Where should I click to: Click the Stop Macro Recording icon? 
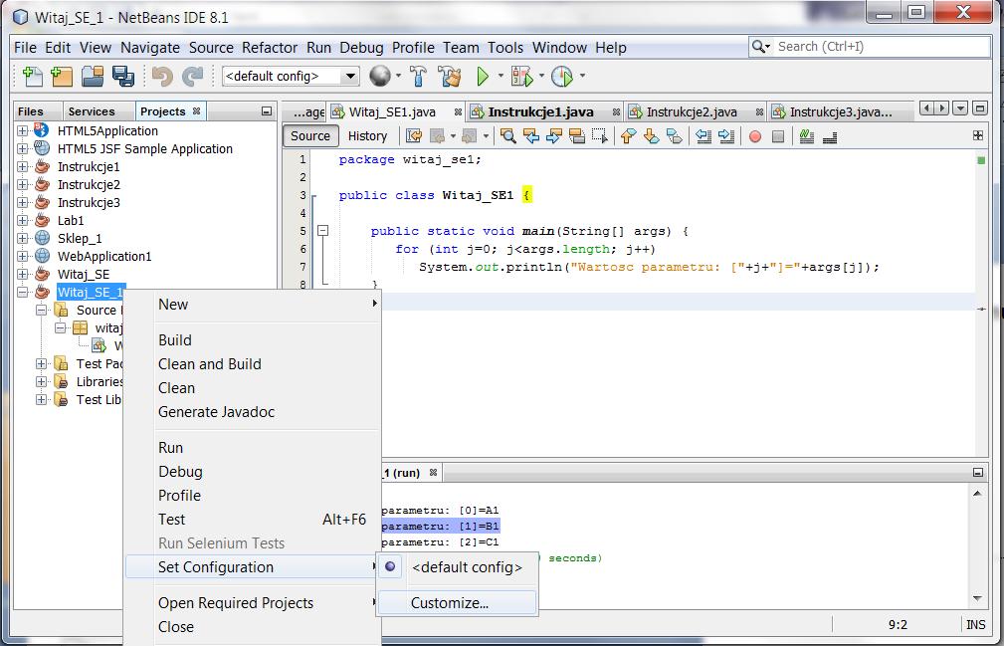tap(778, 136)
